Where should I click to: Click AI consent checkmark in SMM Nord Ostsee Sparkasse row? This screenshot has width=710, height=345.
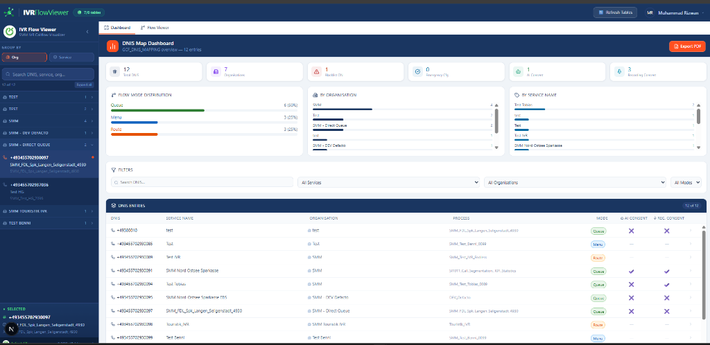tap(631, 272)
